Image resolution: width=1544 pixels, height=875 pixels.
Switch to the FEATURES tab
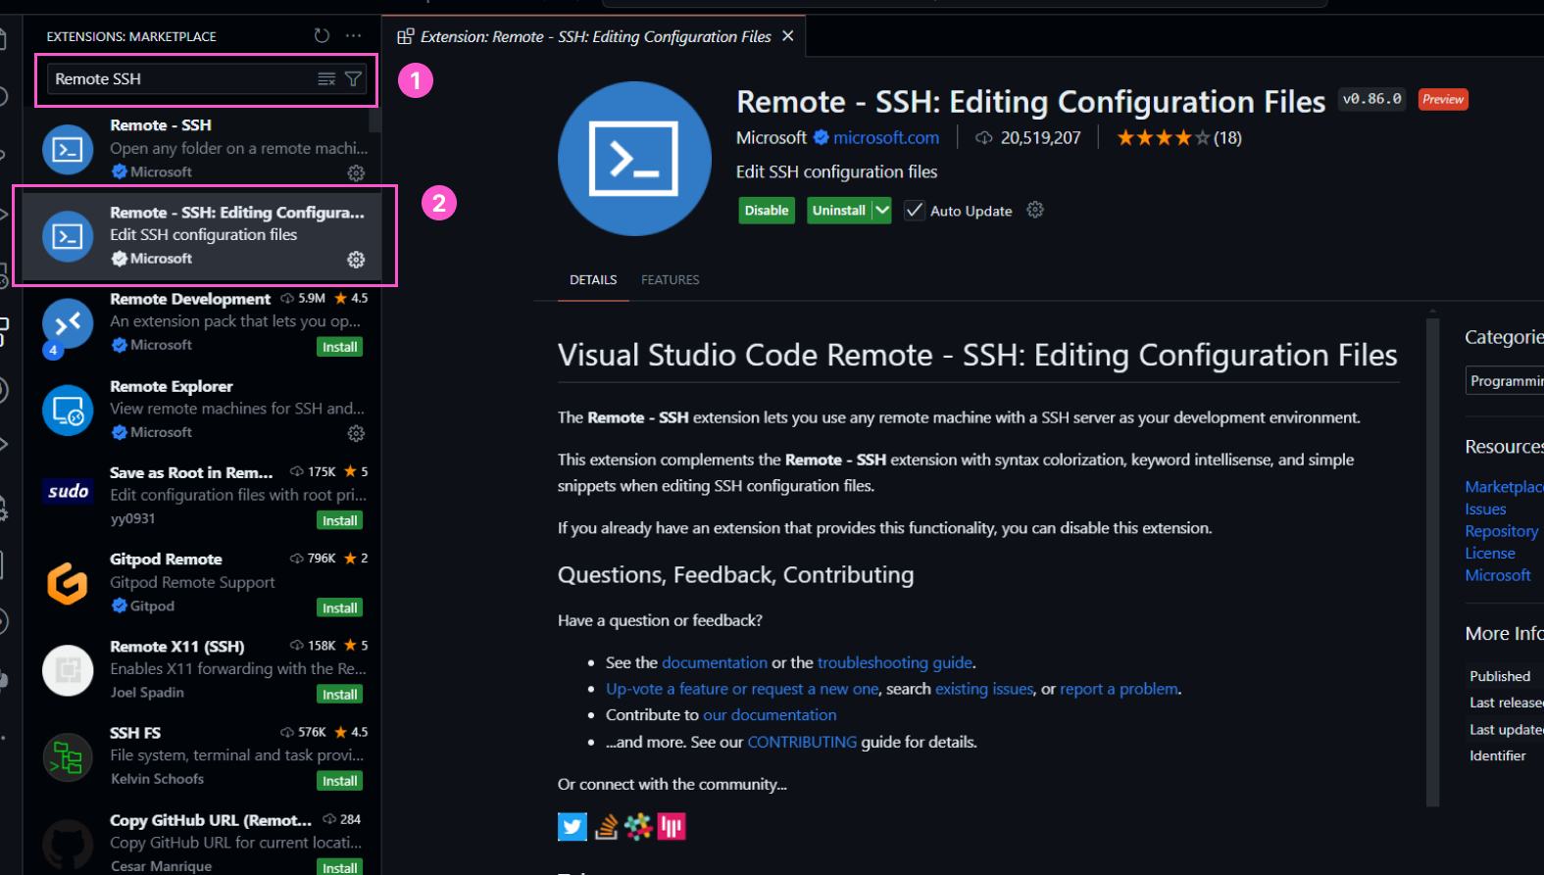pos(671,279)
